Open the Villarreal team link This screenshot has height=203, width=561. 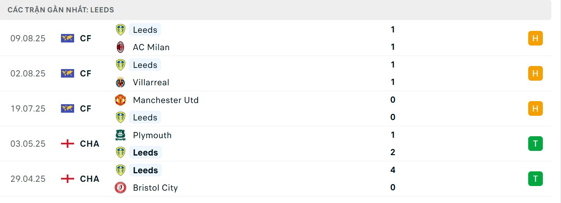[151, 82]
